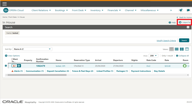Click the OPERA Cloud logo
Image resolution: width=192 pixels, height=104 pixels.
pos(13,10)
